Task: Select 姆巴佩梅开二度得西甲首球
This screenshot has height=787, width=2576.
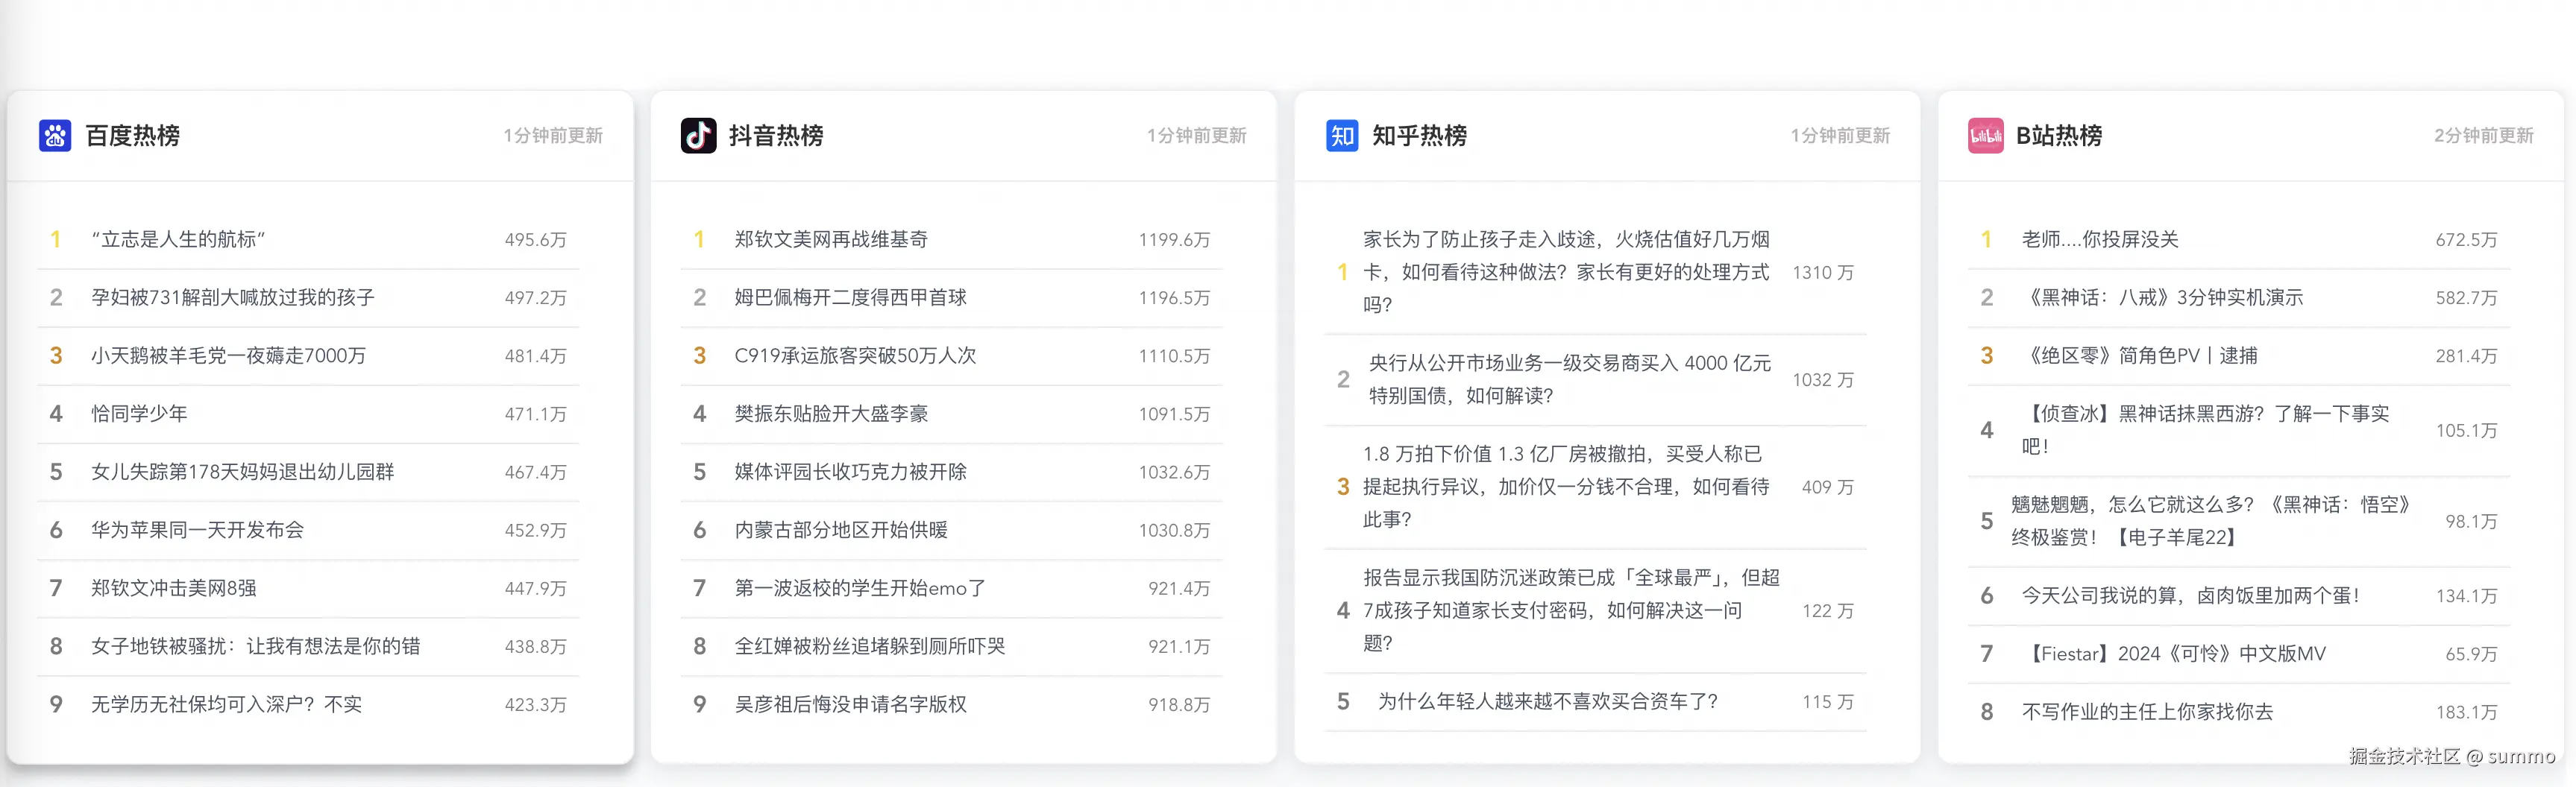Action: point(850,297)
